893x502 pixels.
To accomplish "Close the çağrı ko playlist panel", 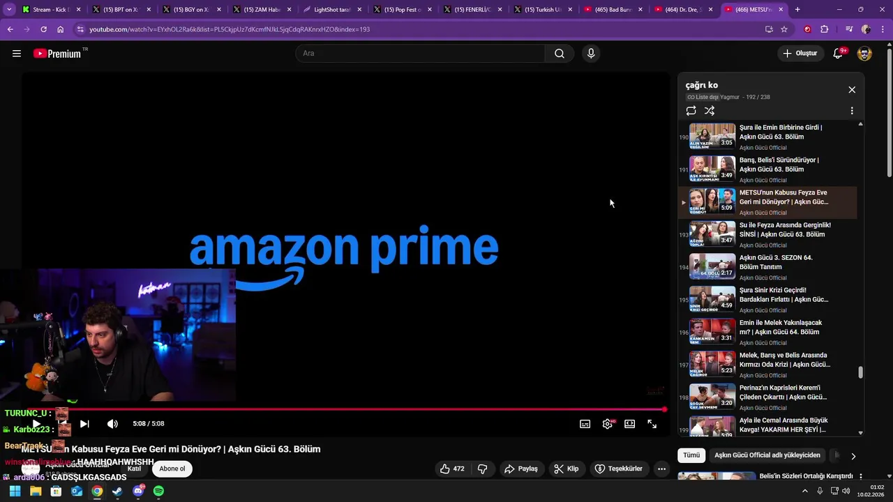I will [852, 90].
